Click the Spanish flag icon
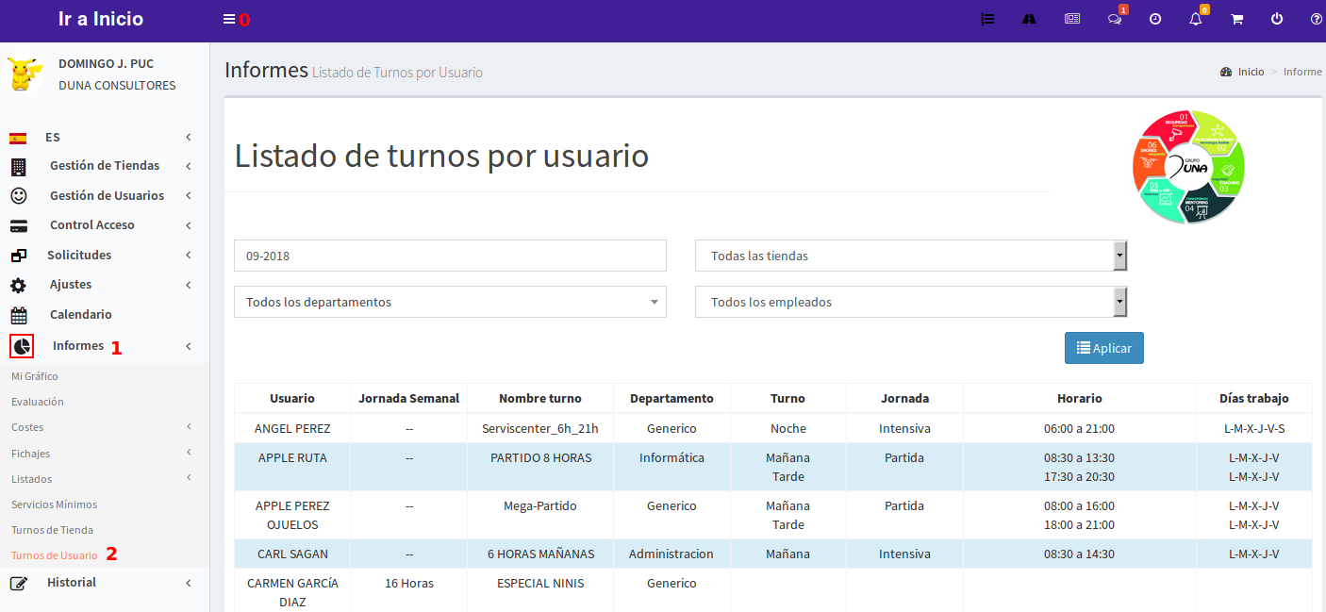The image size is (1326, 612). 18,138
